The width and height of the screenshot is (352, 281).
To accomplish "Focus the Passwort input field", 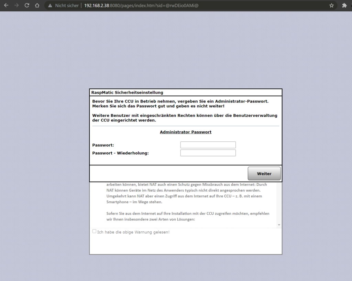I will coord(208,145).
